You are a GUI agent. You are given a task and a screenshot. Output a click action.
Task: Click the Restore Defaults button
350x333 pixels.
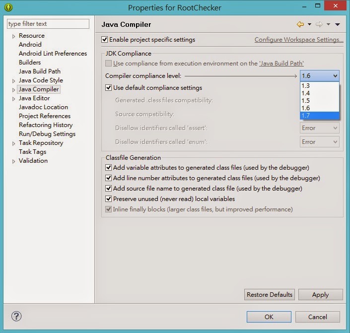point(270,295)
